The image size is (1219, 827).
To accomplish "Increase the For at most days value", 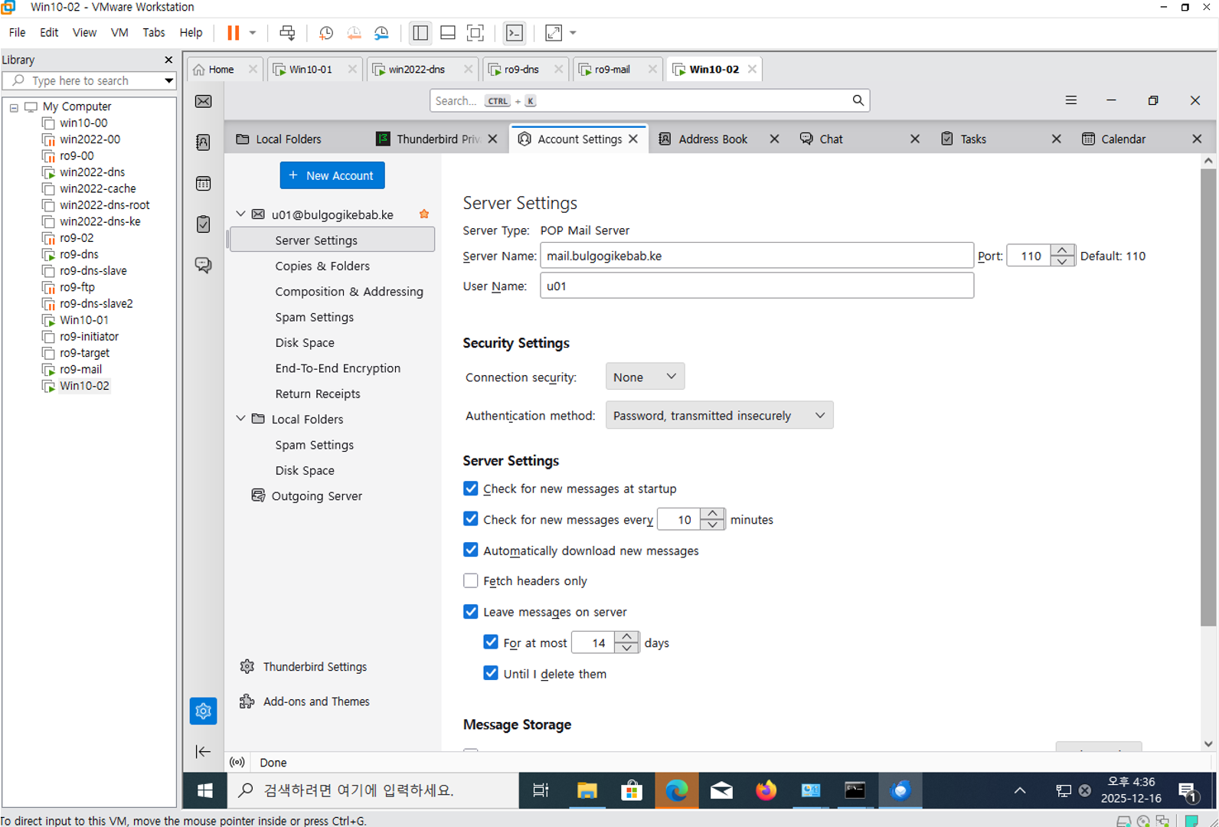I will click(626, 636).
